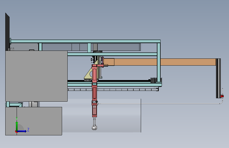The image size is (229, 148).
Task: Select the black upright panel at top-left
Action: (7, 32)
